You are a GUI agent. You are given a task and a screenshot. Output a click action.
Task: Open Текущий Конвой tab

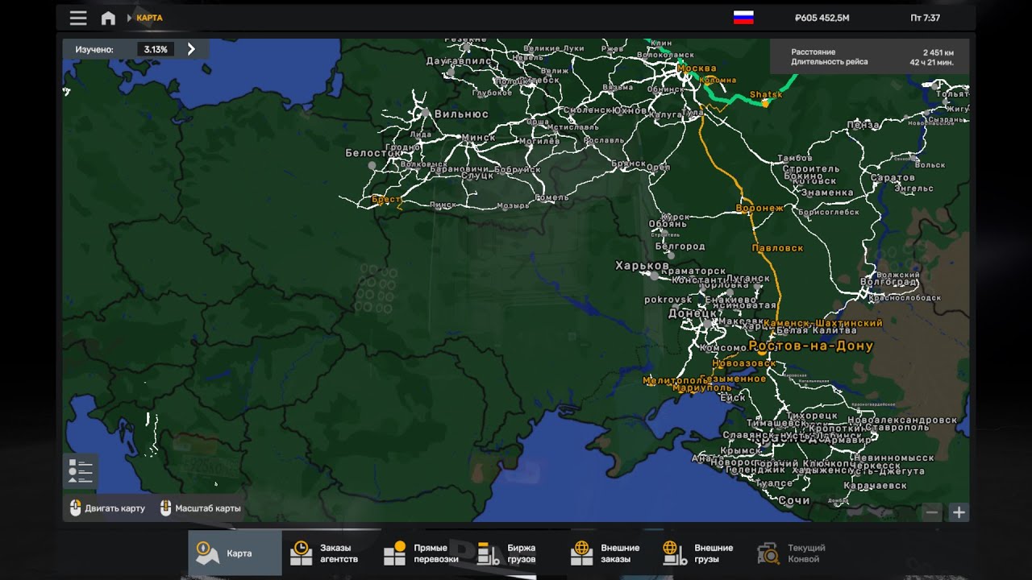tap(796, 553)
